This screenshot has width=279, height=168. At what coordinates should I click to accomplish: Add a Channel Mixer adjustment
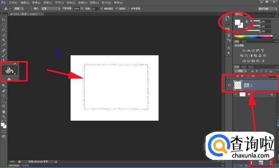click(260, 56)
